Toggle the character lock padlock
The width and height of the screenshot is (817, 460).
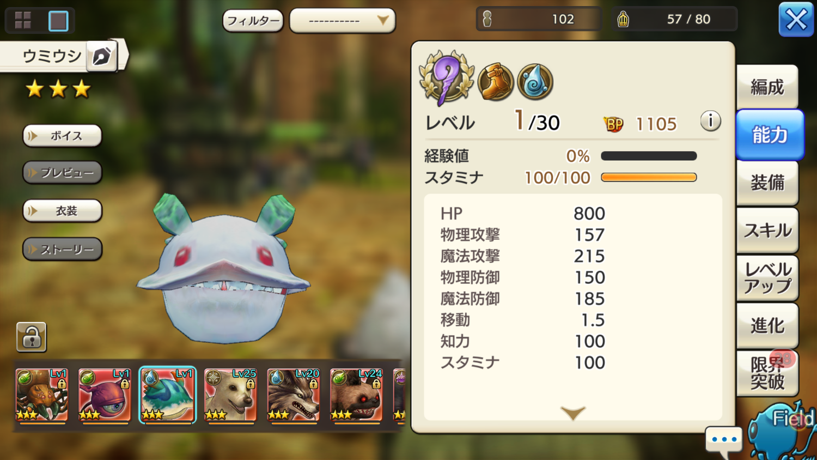pyautogui.click(x=32, y=337)
